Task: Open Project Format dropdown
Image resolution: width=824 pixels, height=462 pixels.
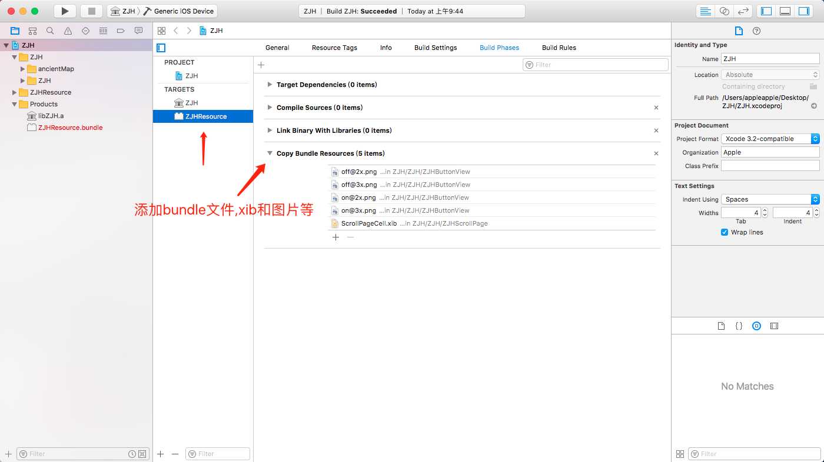Action: [x=770, y=139]
